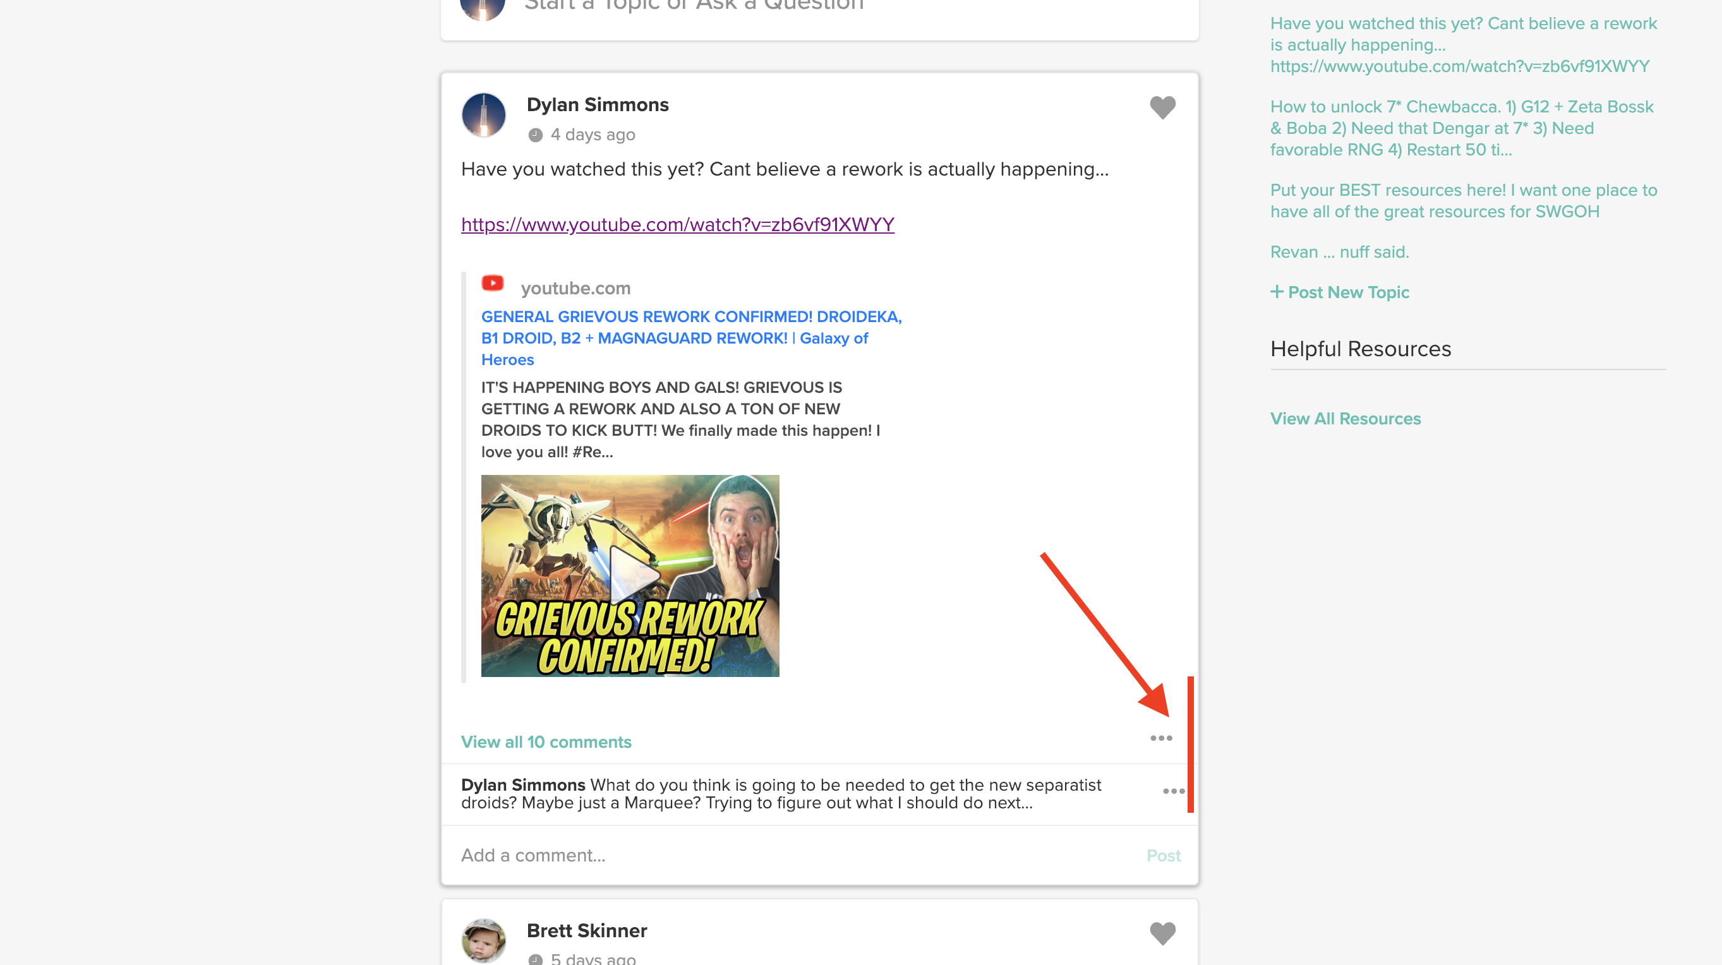The height and width of the screenshot is (965, 1722).
Task: Open the ellipsis menu on Dylan Simmons' comment
Action: click(x=1173, y=791)
